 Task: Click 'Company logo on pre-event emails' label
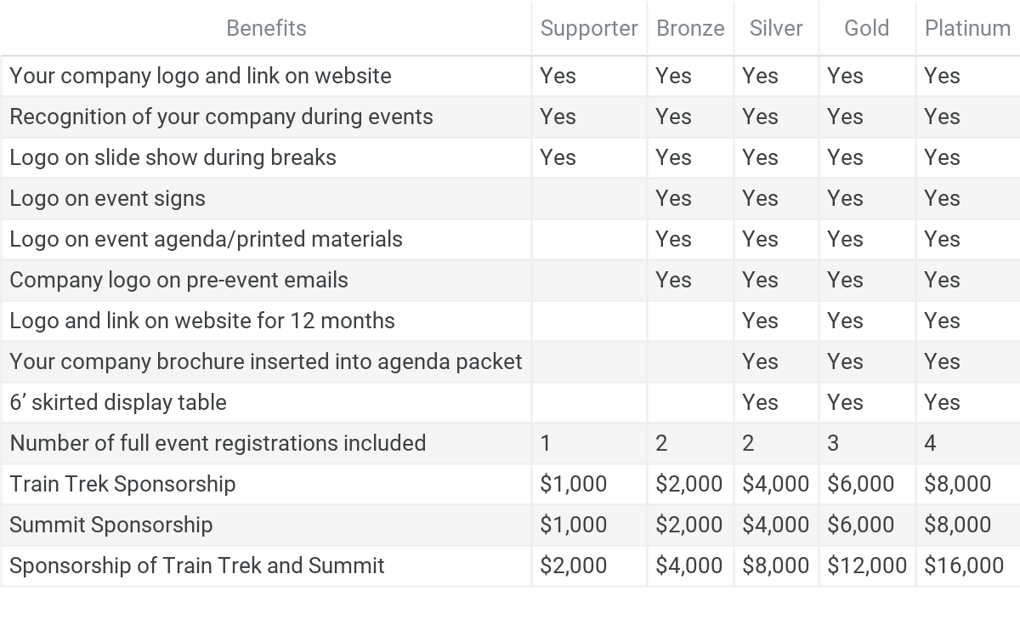point(178,280)
